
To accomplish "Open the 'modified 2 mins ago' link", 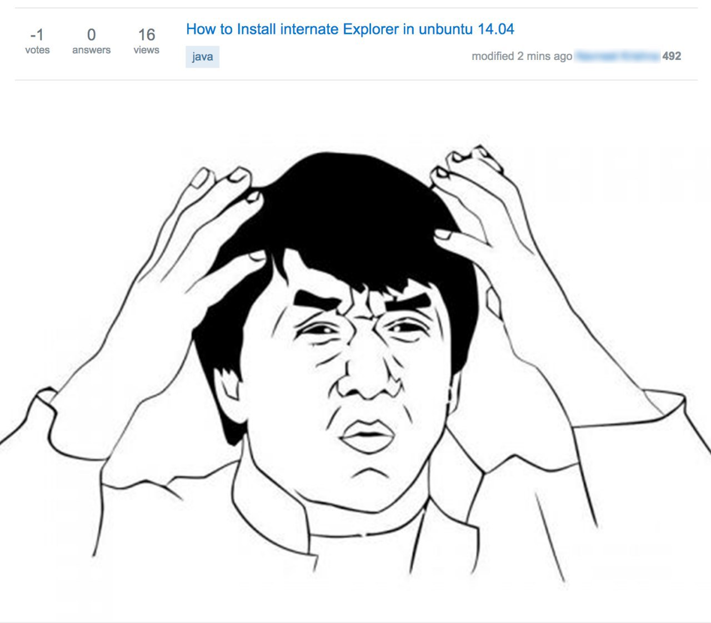I will [522, 56].
